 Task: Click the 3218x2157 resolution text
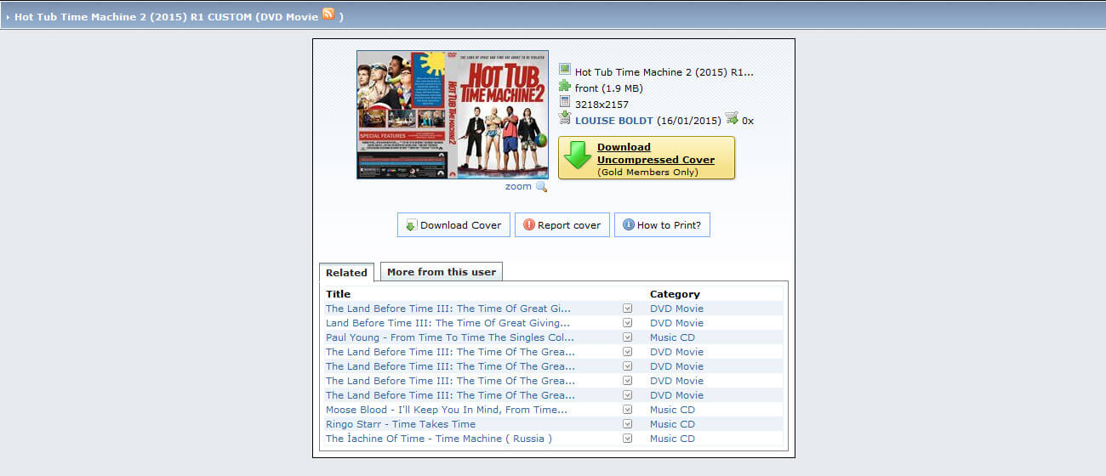pyautogui.click(x=601, y=105)
